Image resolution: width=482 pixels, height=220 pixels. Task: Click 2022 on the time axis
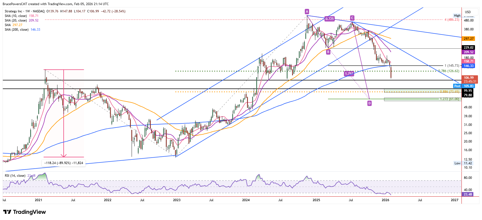tap(108, 200)
